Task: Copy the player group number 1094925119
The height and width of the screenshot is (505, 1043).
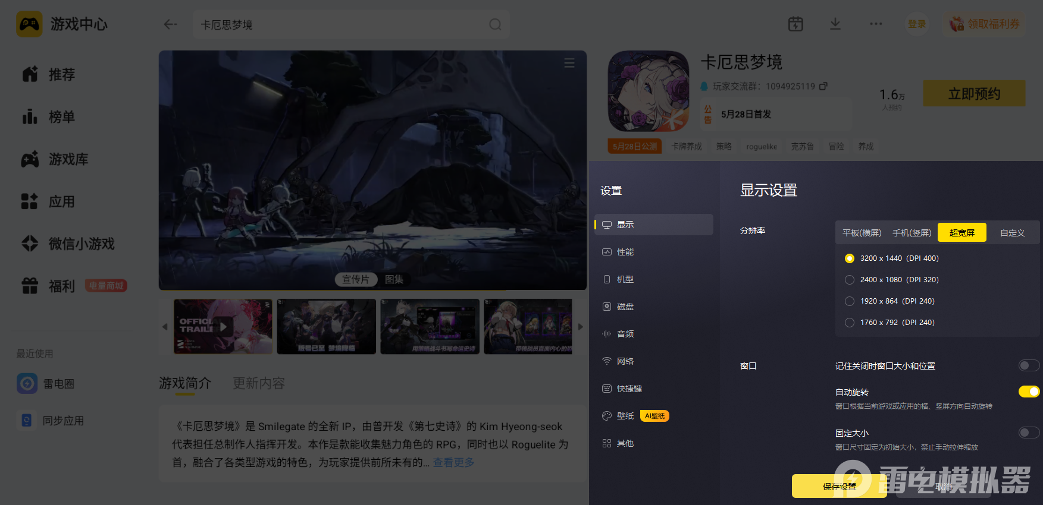Action: 823,86
